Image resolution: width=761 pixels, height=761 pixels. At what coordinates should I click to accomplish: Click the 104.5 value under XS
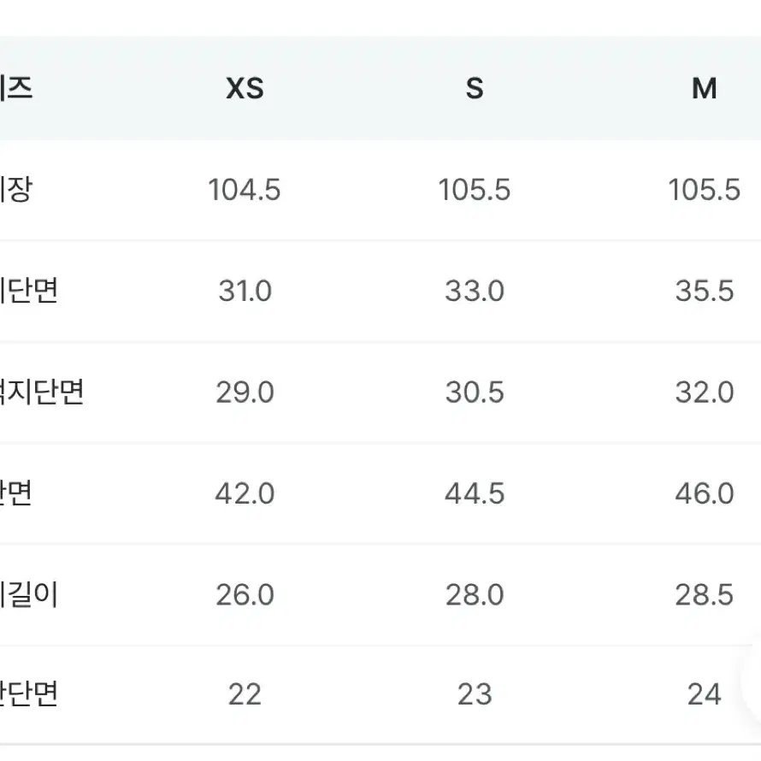pos(245,189)
